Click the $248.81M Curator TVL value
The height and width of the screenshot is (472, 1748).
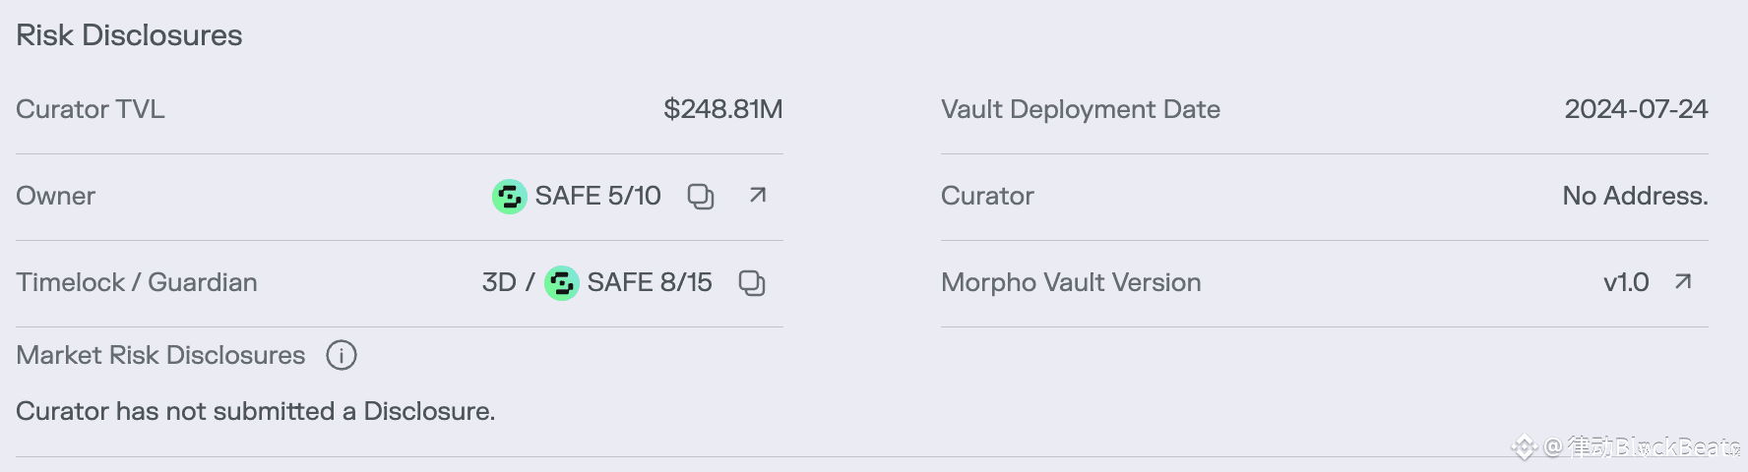point(722,109)
